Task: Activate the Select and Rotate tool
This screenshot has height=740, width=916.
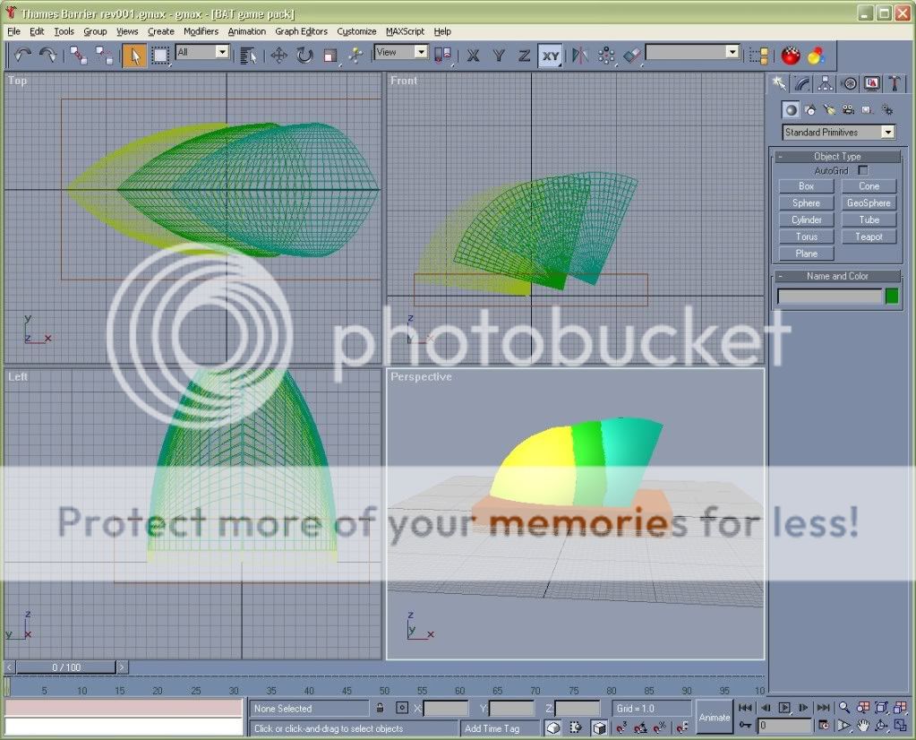Action: [x=304, y=56]
